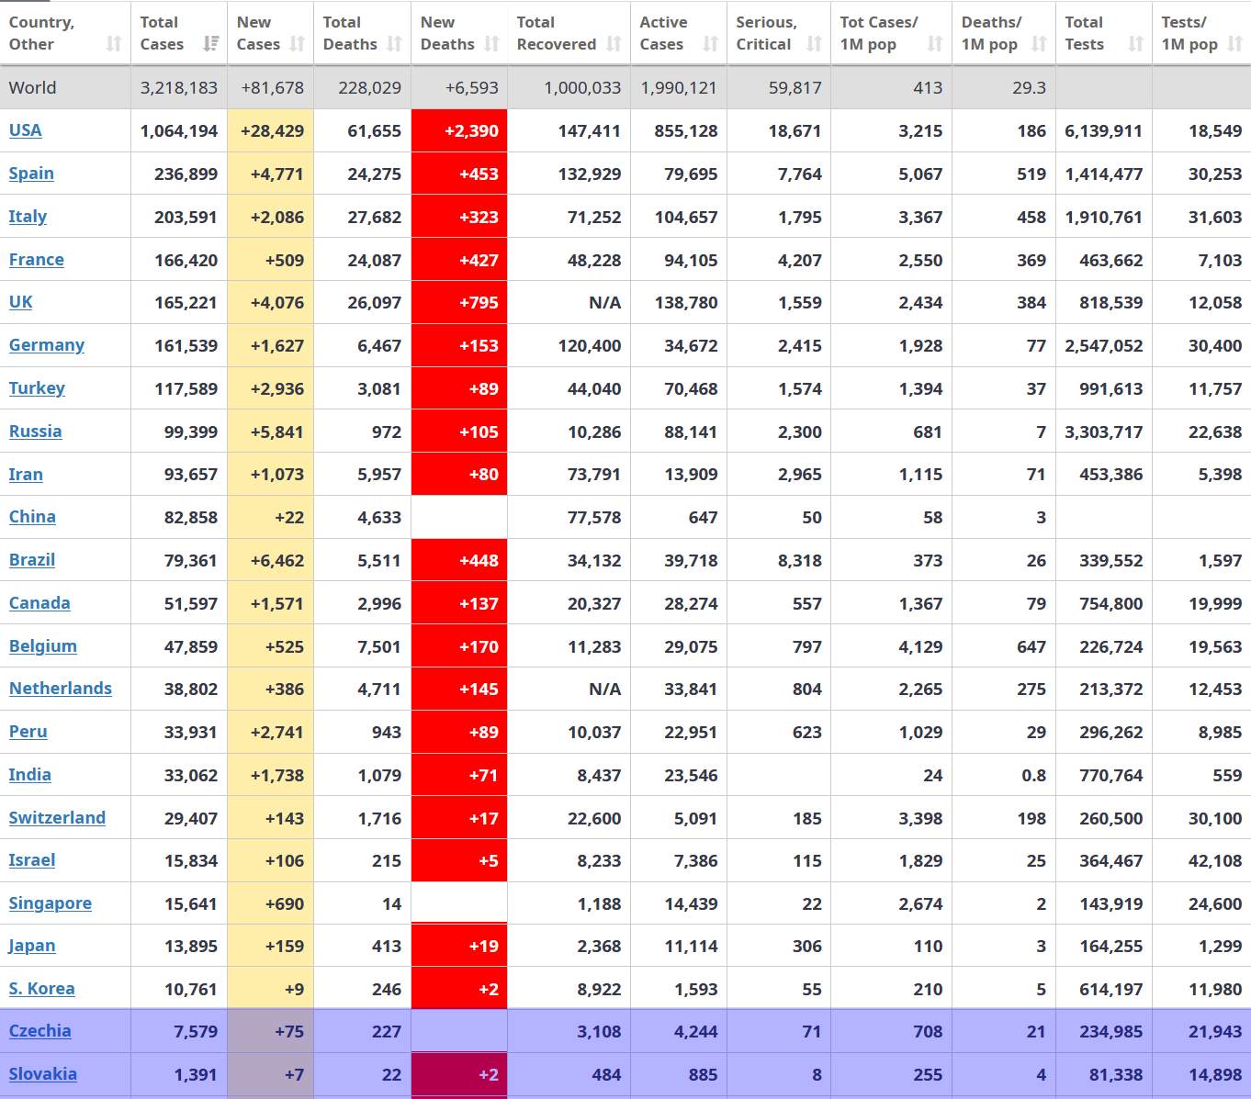Sort table by Total Recovered arrow icon
1251x1099 pixels.
pos(614,44)
